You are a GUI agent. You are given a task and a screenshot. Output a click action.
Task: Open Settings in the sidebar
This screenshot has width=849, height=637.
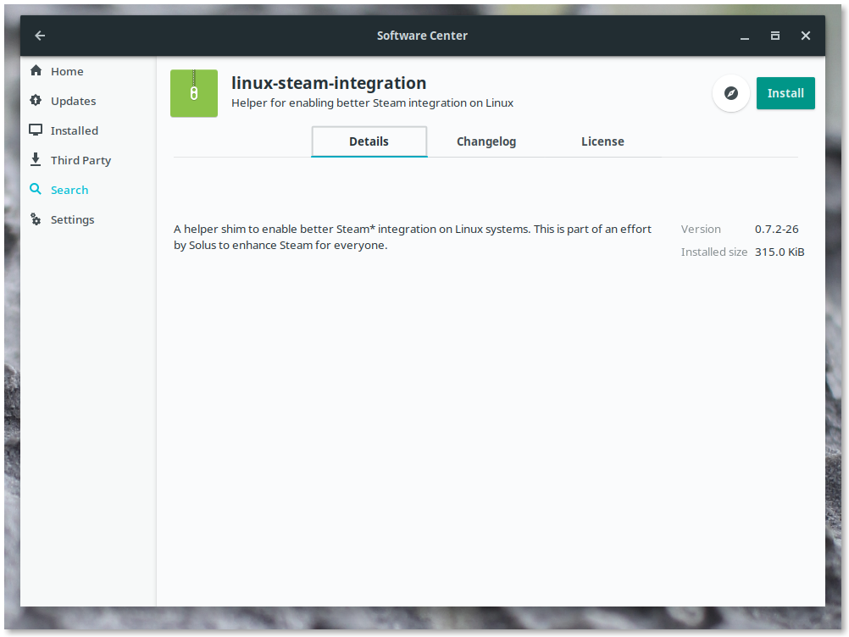tap(88, 219)
